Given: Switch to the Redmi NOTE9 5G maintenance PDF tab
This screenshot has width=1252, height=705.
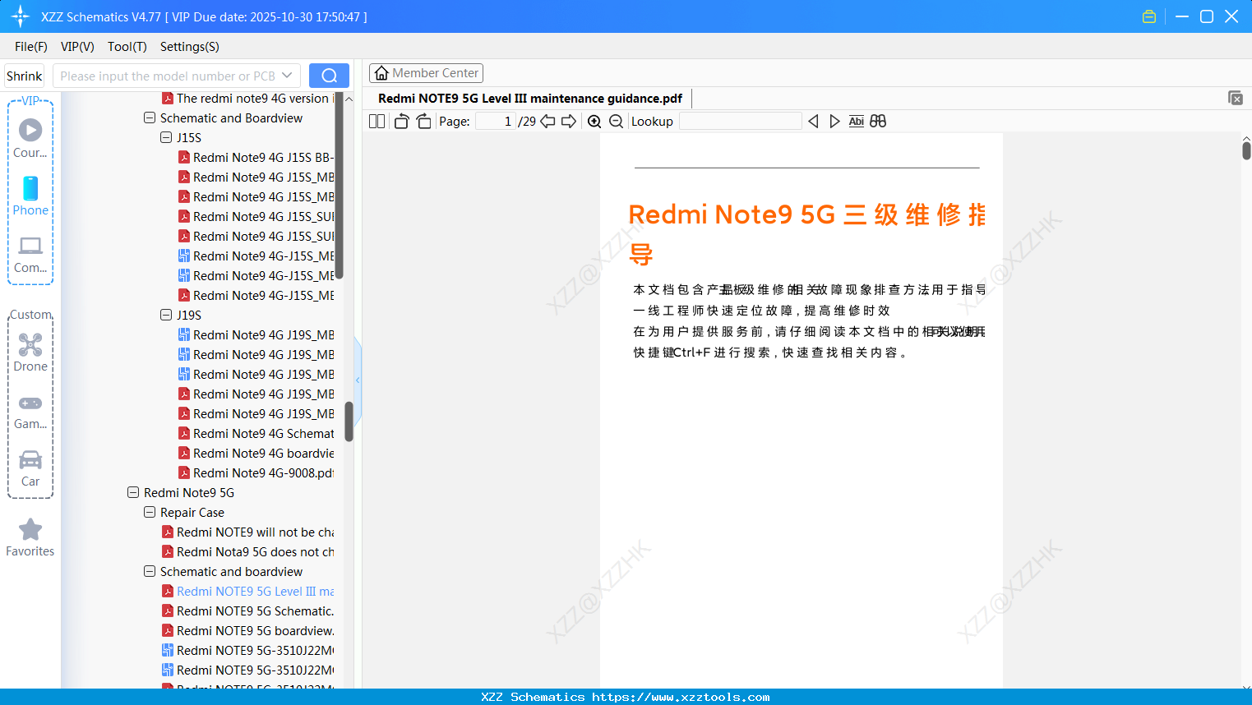Looking at the screenshot, I should coord(529,98).
